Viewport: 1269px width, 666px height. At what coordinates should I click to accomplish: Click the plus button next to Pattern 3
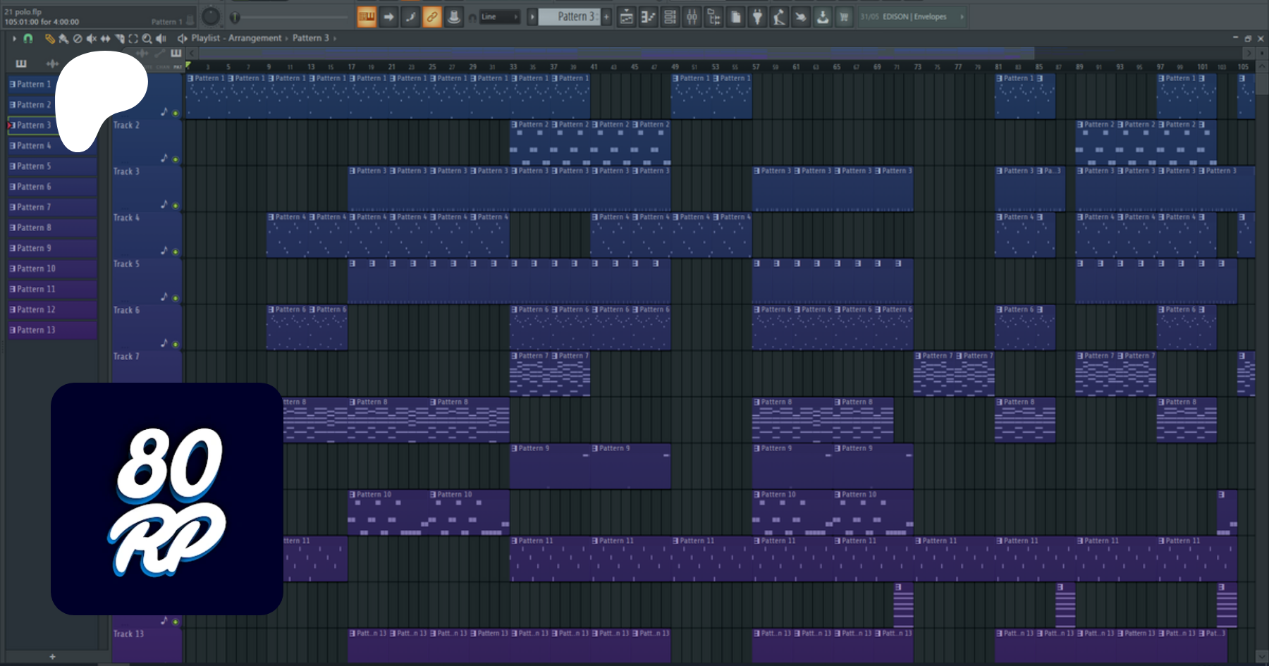tap(606, 17)
